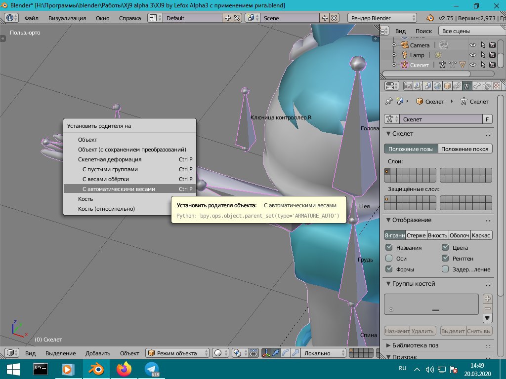This screenshot has width=506, height=379.
Task: Hide Lamp with its eye icon
Action: pyautogui.click(x=473, y=55)
